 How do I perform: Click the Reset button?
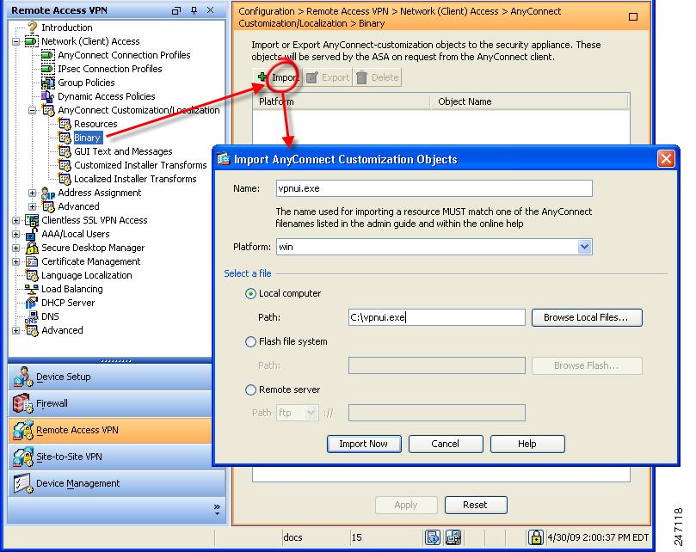tap(476, 505)
